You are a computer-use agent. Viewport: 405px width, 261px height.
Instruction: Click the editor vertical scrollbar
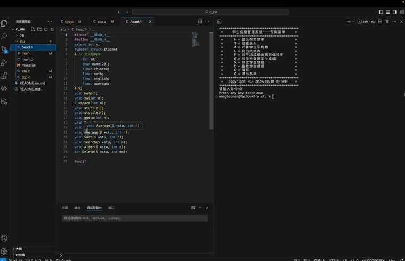[x=211, y=81]
